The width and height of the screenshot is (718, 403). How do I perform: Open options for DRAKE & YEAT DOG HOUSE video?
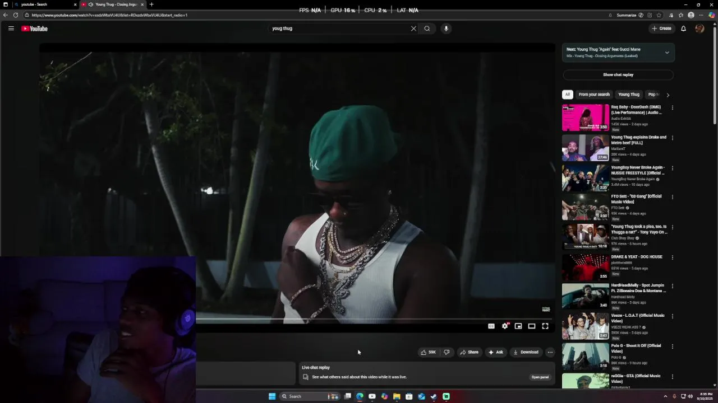pos(672,257)
